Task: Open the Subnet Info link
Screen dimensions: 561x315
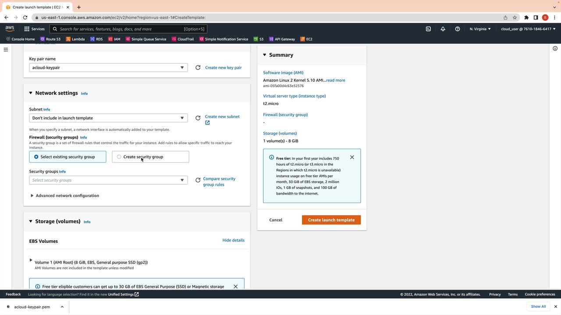Action: point(46,109)
